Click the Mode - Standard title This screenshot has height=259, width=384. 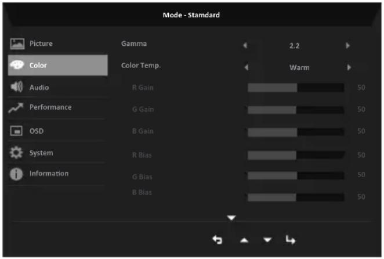(x=191, y=15)
